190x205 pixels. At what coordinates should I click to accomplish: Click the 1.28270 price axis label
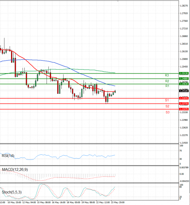click(x=184, y=6)
